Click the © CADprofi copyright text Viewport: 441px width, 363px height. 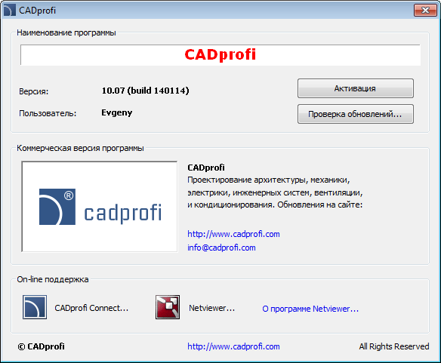pos(41,346)
